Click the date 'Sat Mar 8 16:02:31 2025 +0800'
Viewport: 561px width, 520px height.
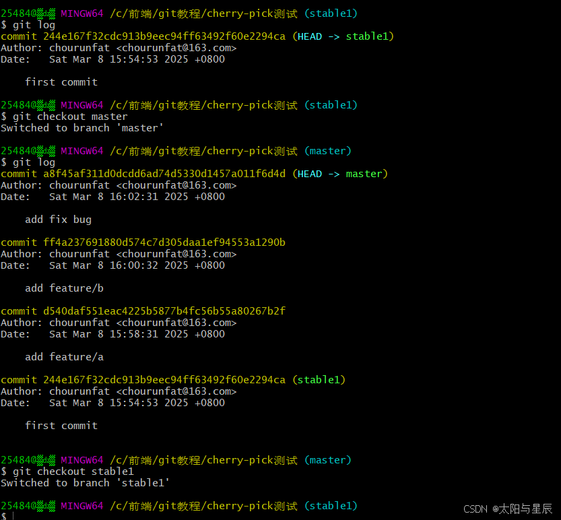(137, 197)
